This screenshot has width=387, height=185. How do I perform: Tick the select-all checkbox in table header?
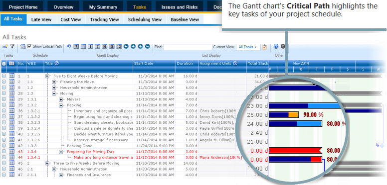pyautogui.click(x=4, y=64)
